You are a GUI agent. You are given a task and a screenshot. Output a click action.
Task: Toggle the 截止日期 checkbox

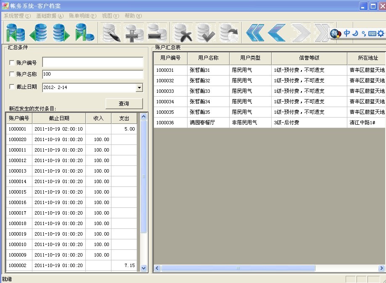pos(12,87)
